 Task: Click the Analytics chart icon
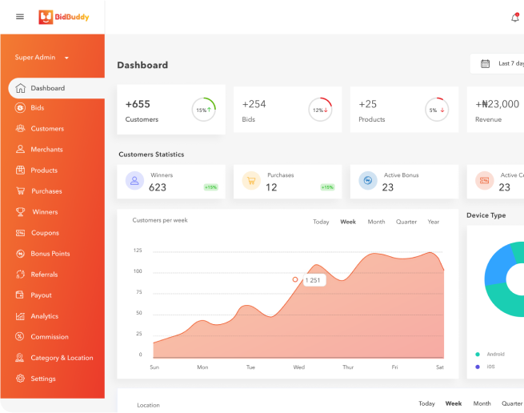coord(20,316)
